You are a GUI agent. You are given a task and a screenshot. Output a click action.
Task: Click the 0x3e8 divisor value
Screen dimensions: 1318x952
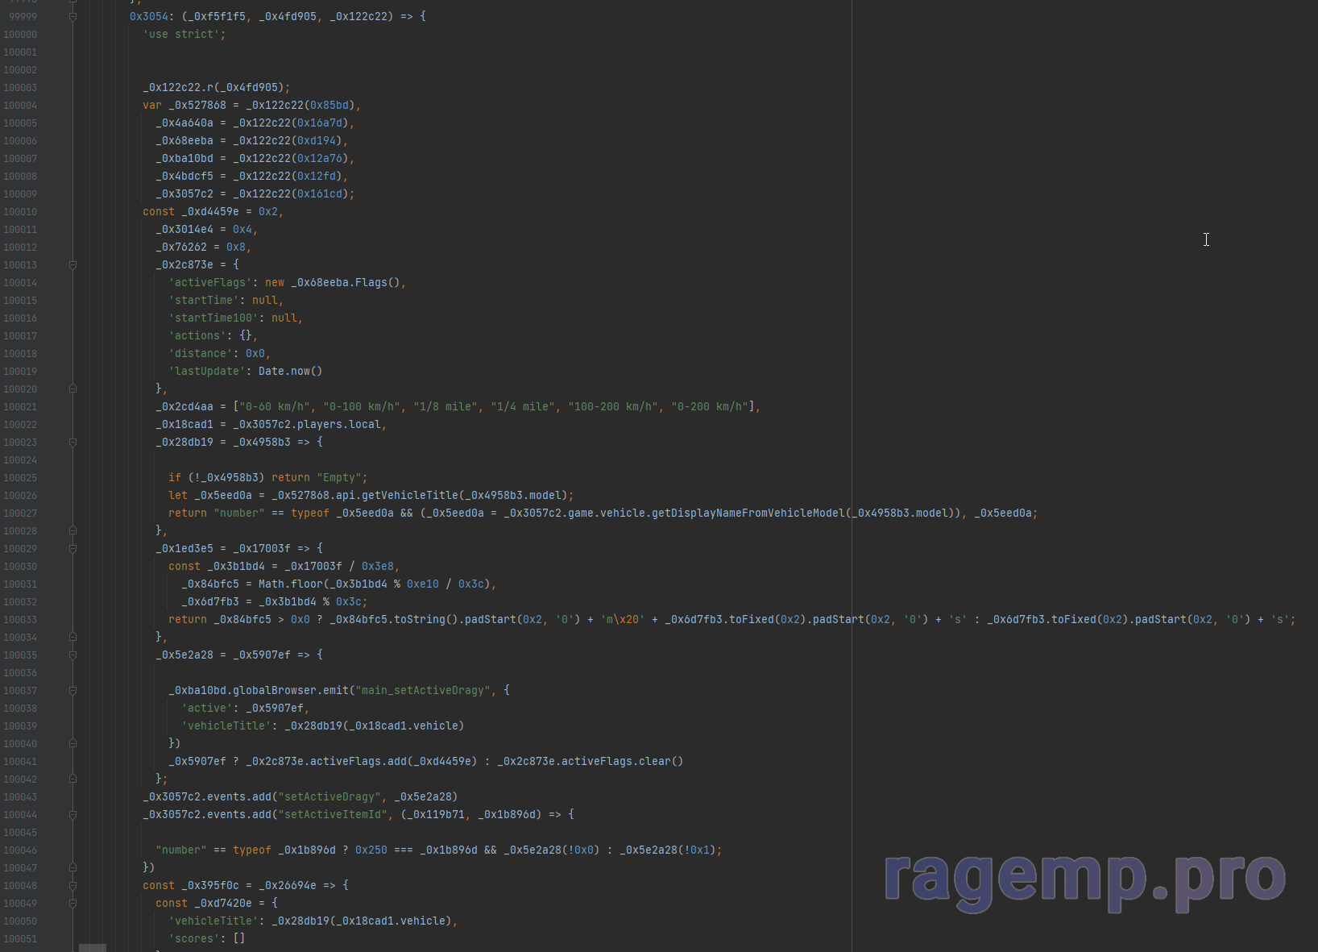[378, 566]
